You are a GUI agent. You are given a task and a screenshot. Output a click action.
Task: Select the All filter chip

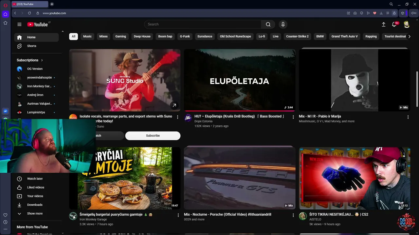74,37
